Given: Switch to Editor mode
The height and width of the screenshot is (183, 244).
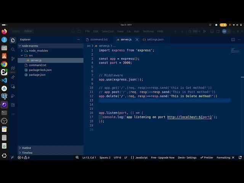Looking at the screenshot, I should (28, 31).
